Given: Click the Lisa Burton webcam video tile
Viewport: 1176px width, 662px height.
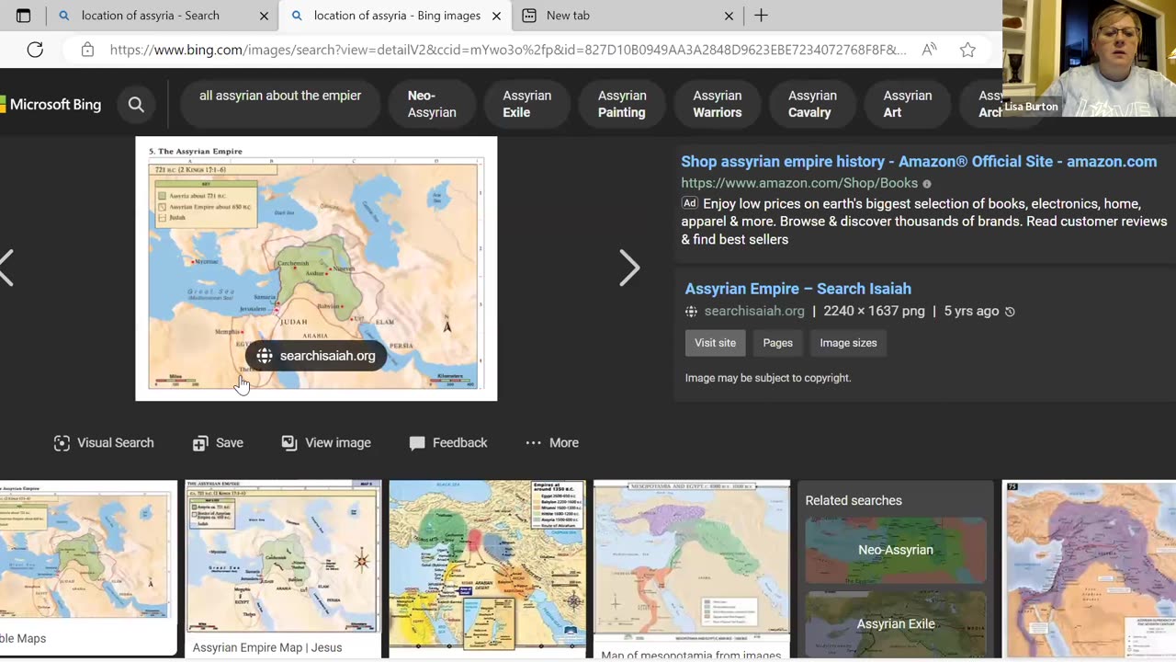Looking at the screenshot, I should coord(1089,60).
